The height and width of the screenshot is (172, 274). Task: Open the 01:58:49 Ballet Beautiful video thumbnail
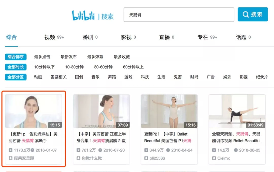(237, 111)
